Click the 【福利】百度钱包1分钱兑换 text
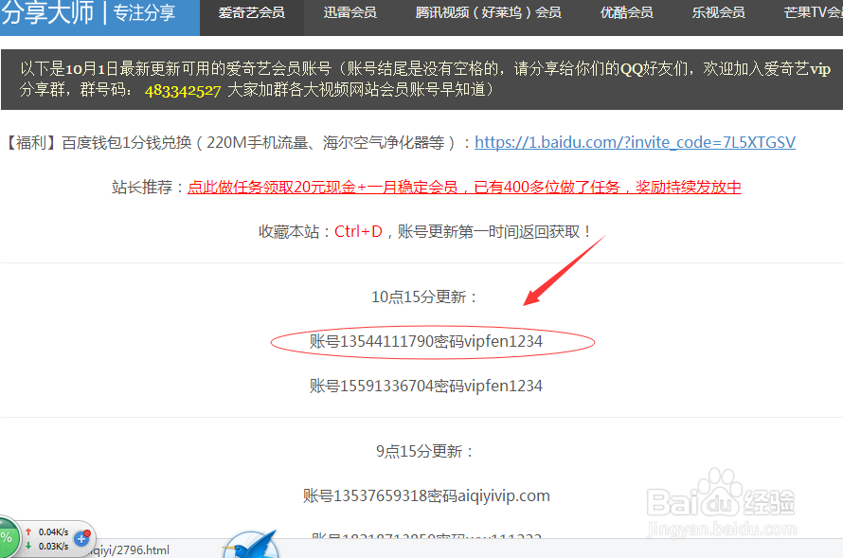843x558 pixels. coord(98,142)
